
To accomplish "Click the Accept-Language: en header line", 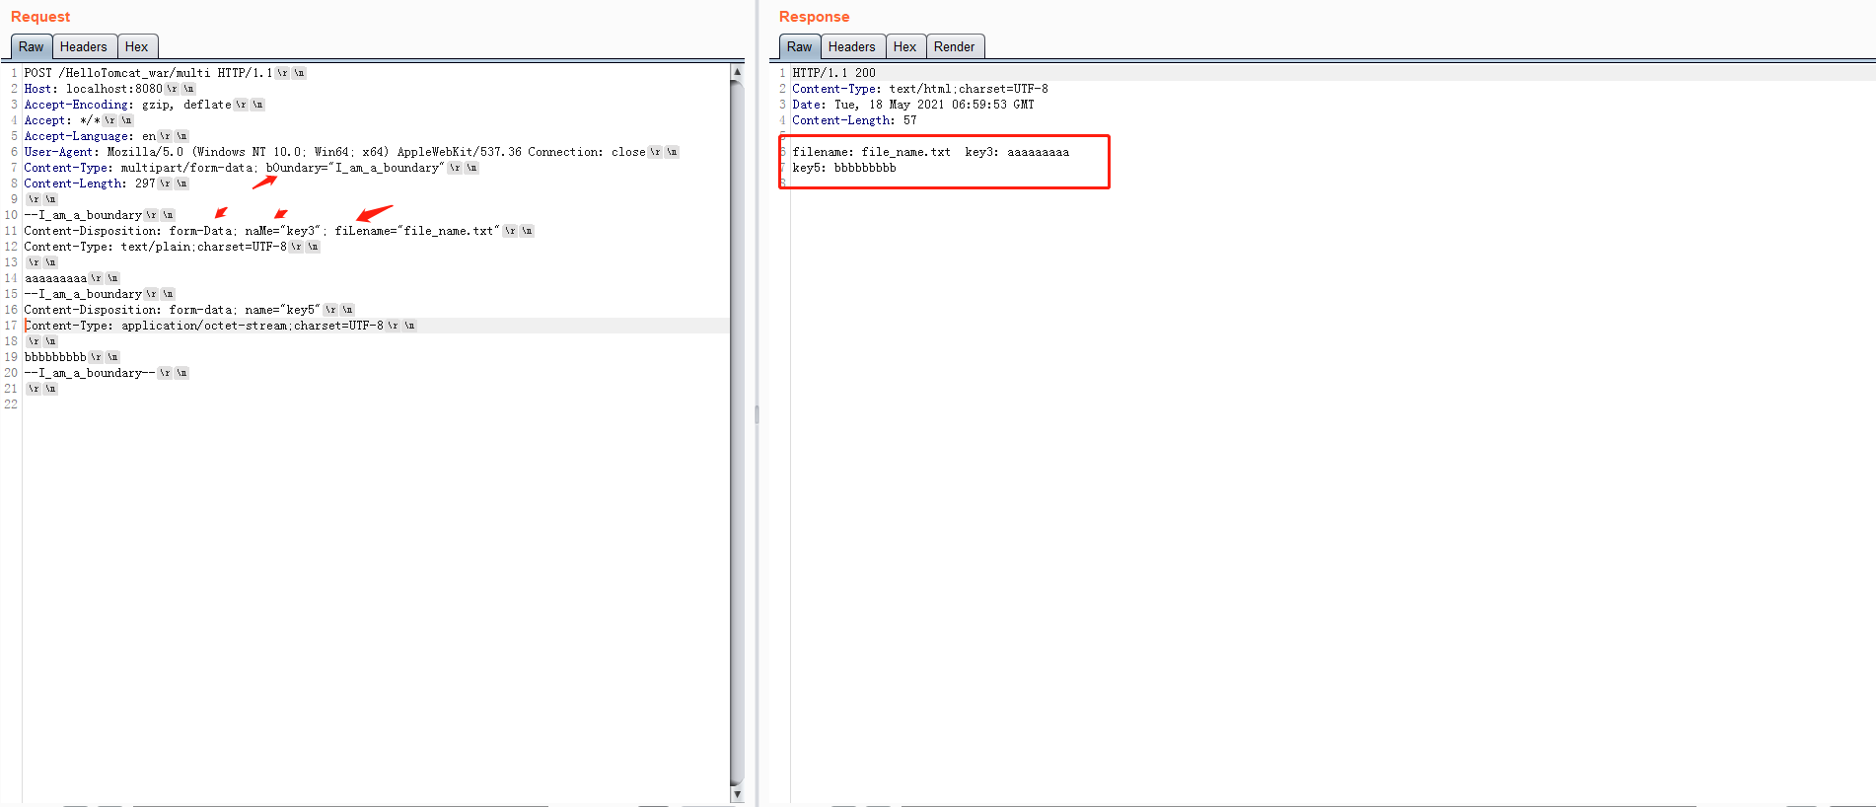I will [107, 136].
